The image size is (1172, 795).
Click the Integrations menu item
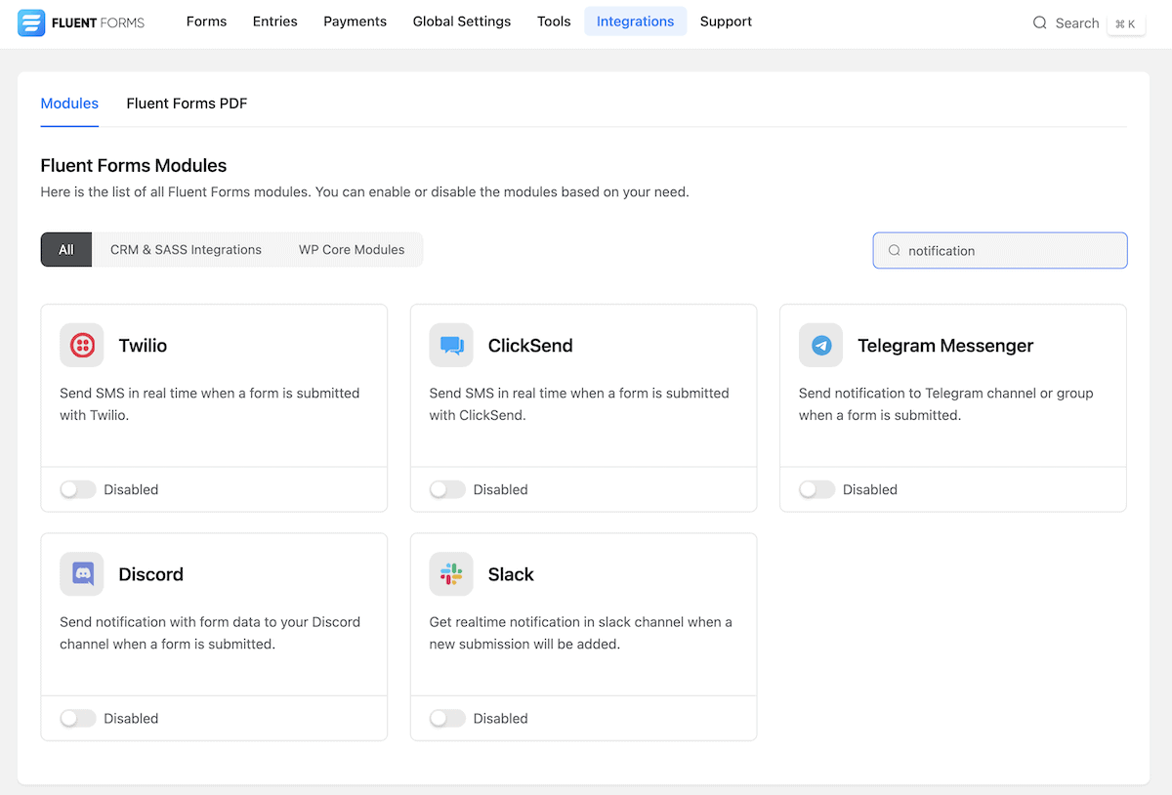(x=635, y=21)
